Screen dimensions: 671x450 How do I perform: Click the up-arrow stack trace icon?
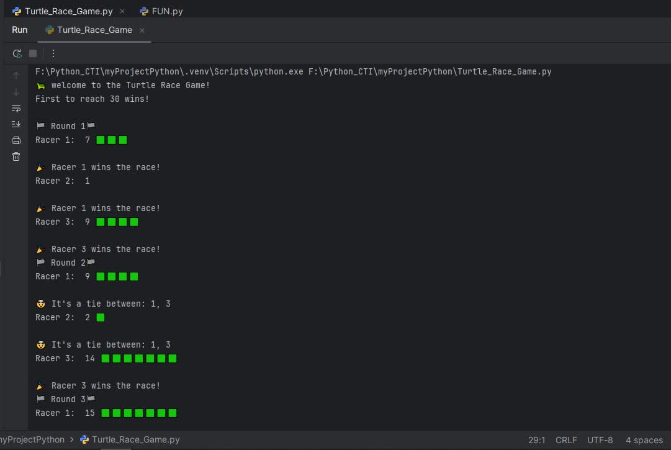click(x=16, y=76)
